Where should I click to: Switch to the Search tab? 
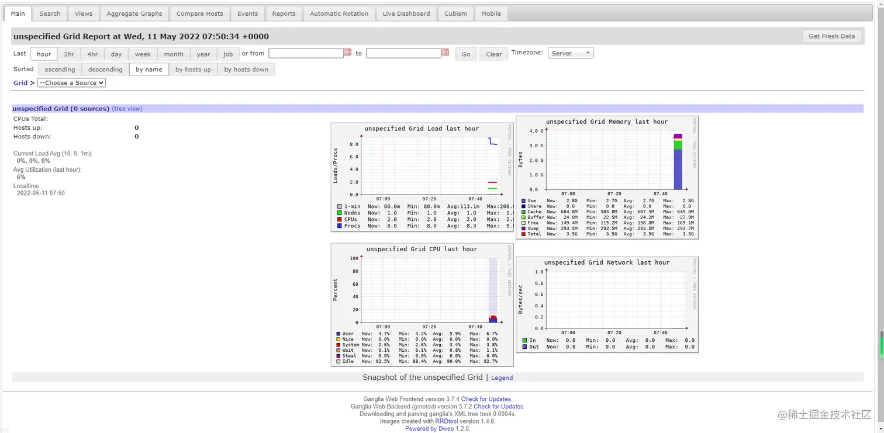50,13
